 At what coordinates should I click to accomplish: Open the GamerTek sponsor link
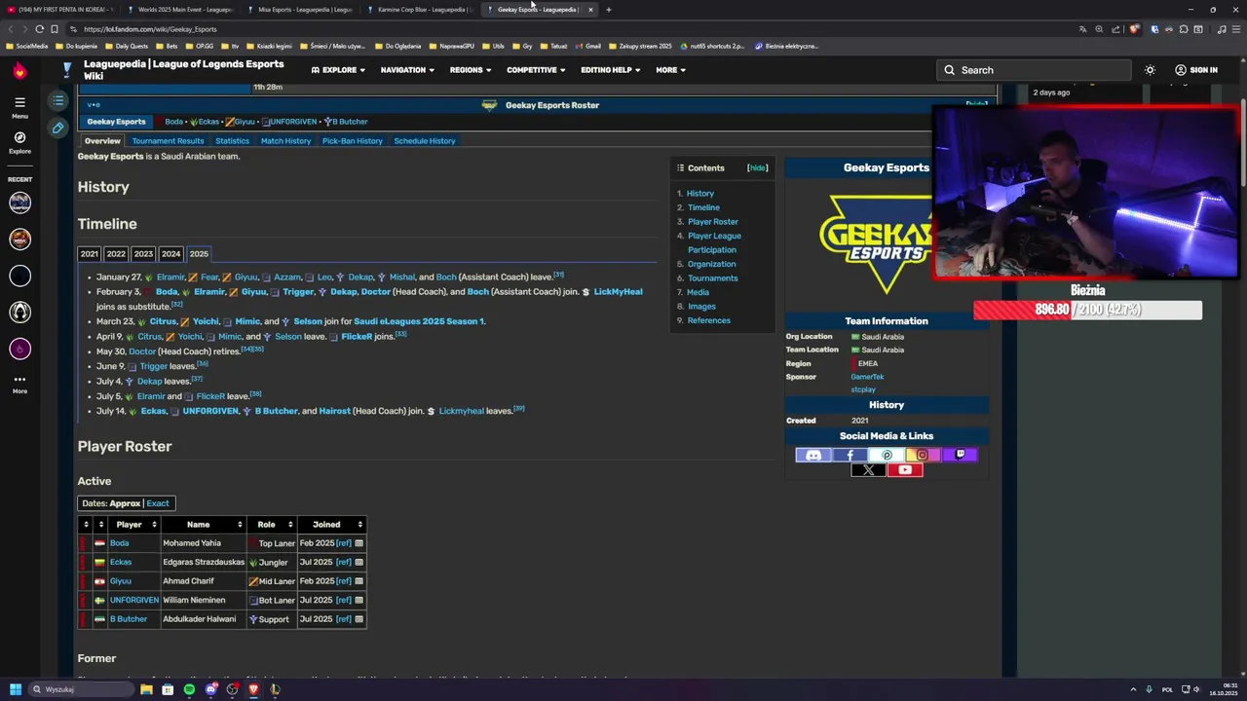[867, 377]
